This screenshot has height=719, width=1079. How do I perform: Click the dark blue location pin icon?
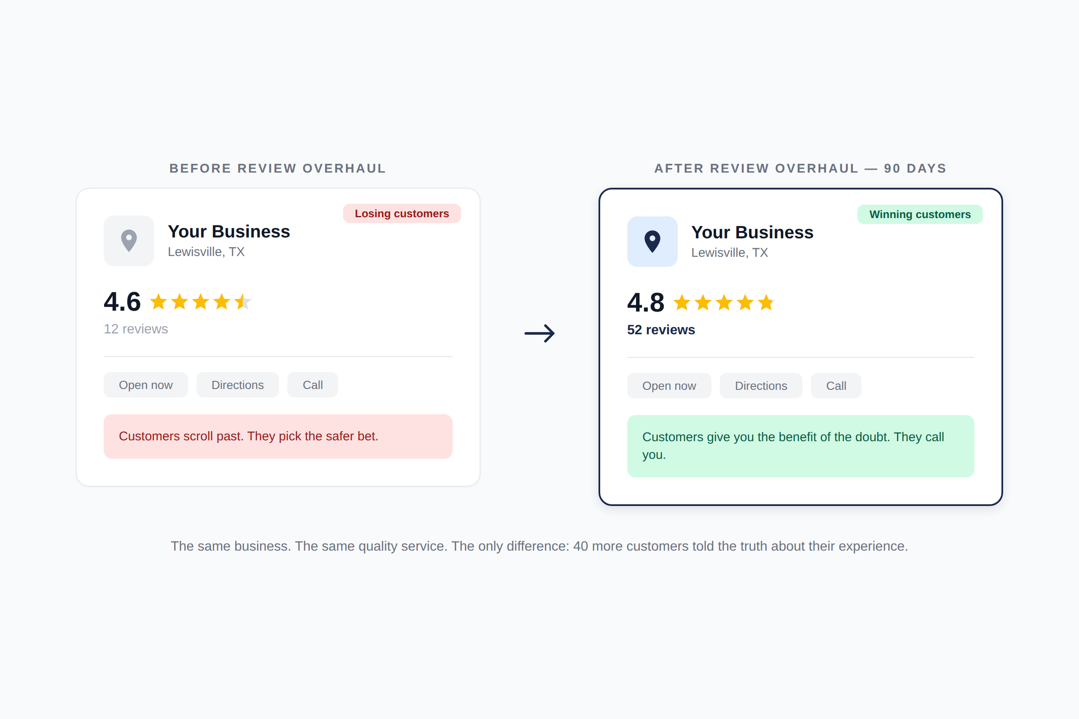[x=652, y=242]
